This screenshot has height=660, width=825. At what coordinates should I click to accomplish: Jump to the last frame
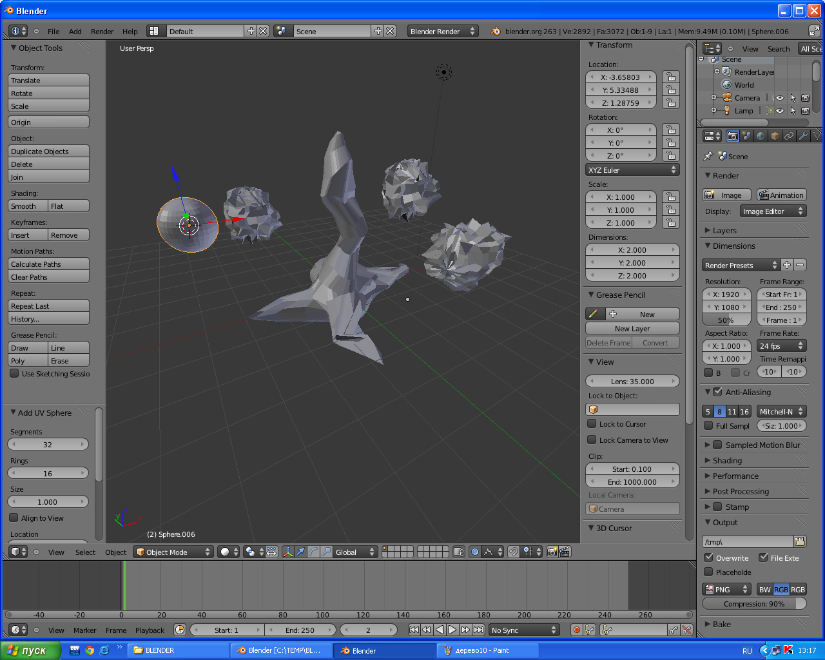[478, 630]
